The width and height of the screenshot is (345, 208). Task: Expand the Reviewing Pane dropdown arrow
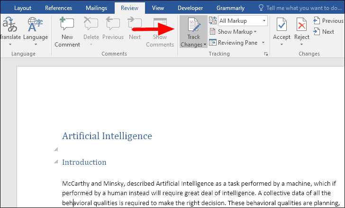point(263,43)
